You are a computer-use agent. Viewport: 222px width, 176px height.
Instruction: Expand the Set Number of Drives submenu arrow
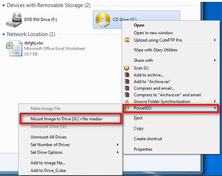pyautogui.click(x=118, y=144)
